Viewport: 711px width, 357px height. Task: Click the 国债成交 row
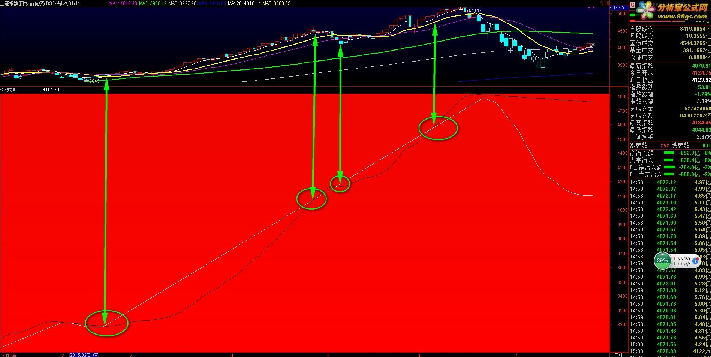670,43
